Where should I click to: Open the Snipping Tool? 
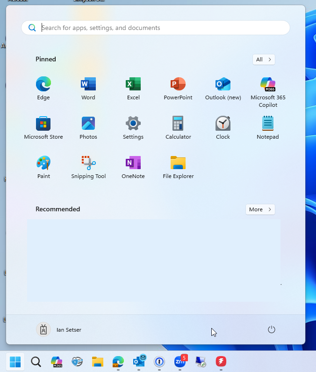[x=88, y=167]
